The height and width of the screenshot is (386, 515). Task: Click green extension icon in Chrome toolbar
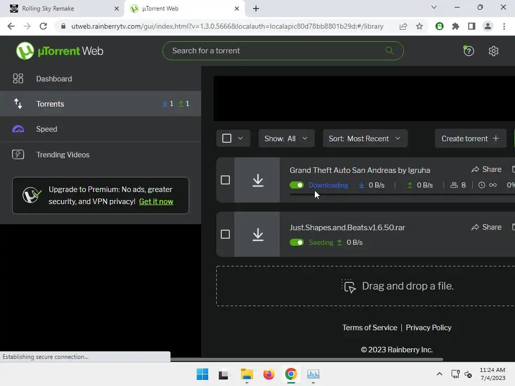pos(439,26)
